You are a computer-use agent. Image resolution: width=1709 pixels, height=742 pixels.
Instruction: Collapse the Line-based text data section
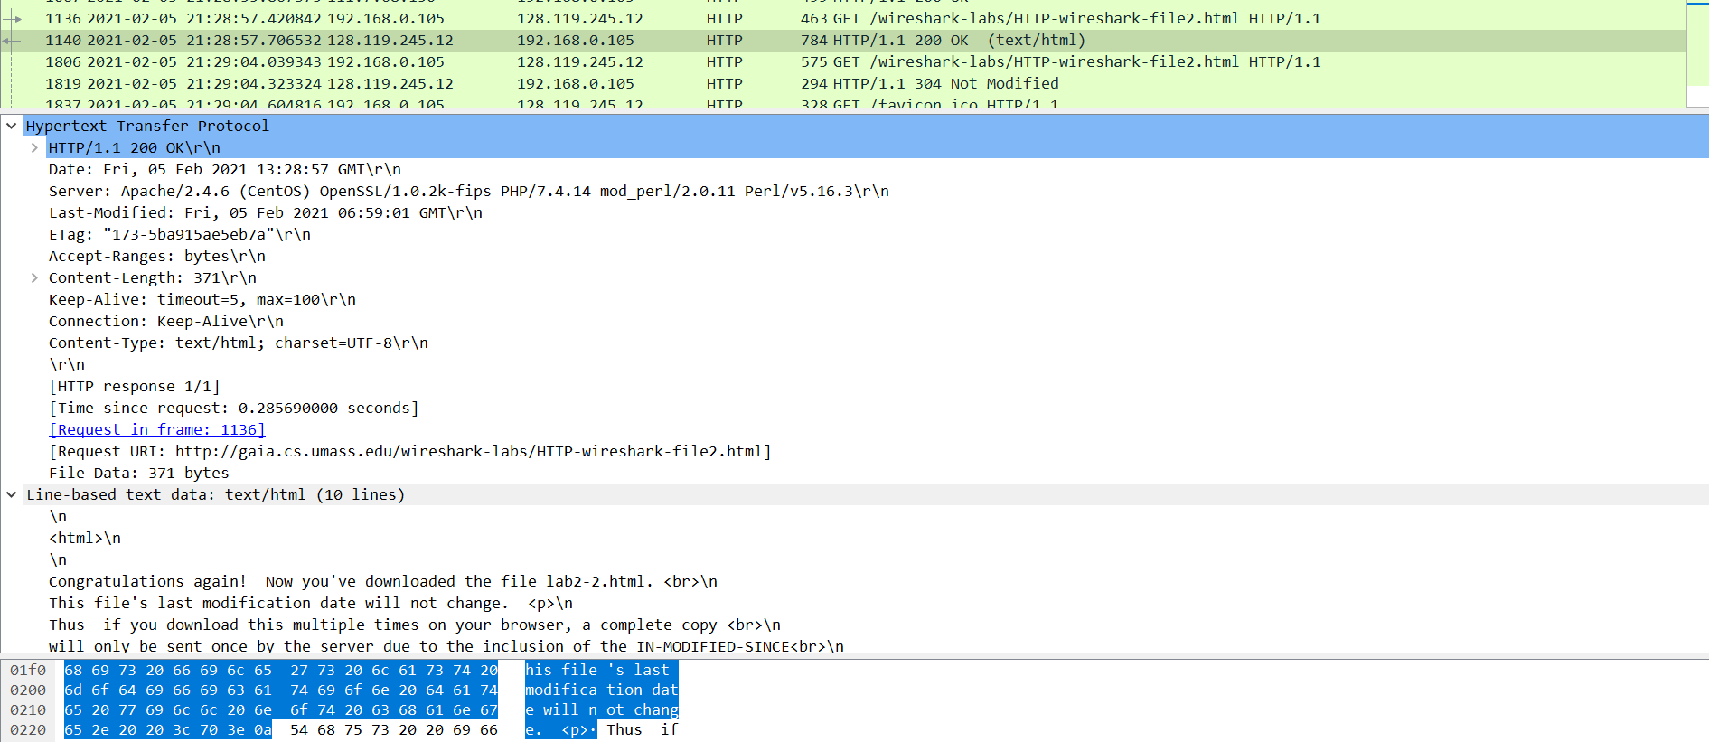pos(11,494)
